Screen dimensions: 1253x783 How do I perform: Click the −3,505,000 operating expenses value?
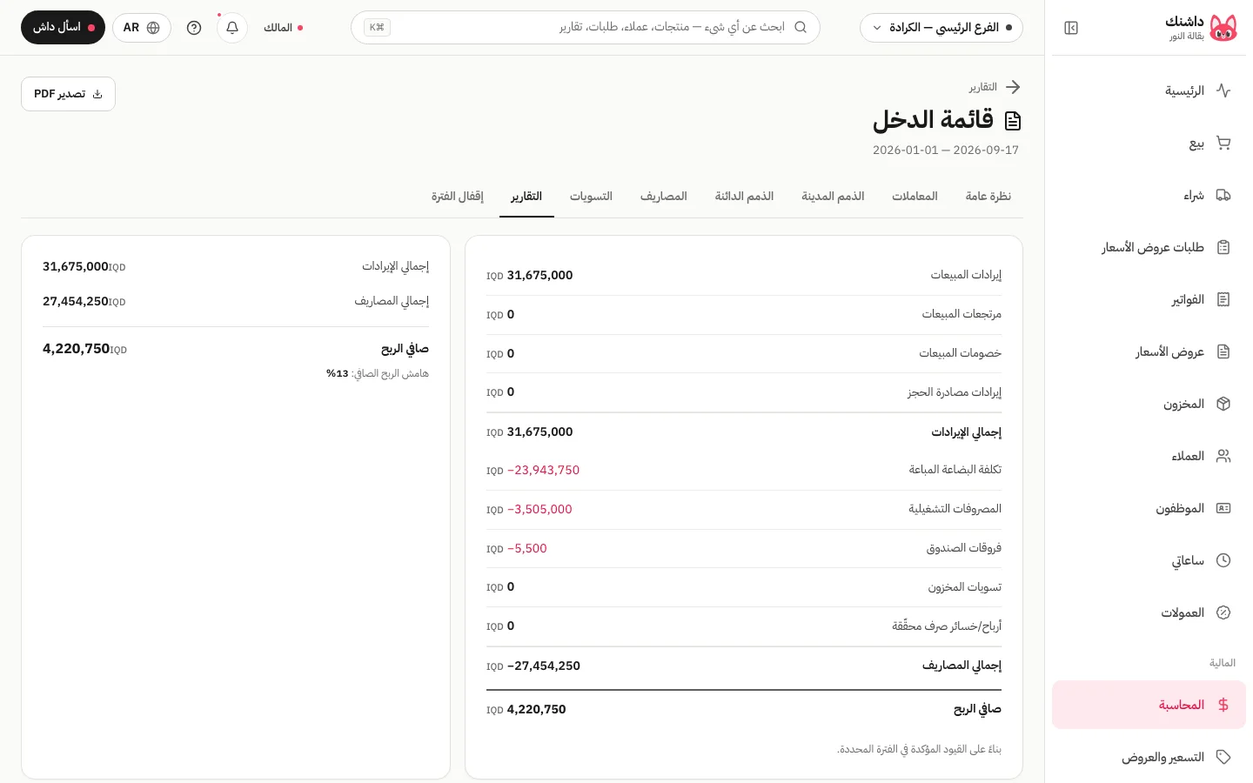tap(539, 509)
